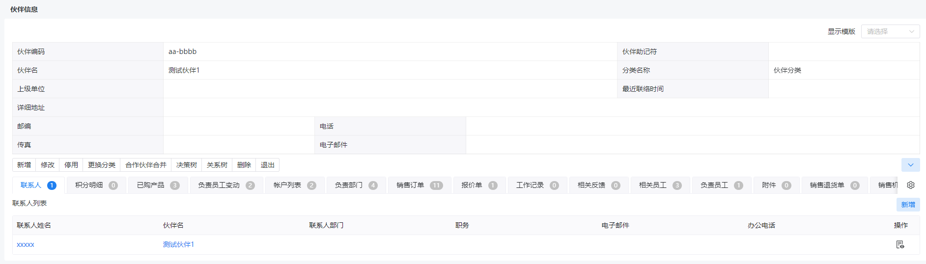This screenshot has height=264, width=926.
Task: Switch to the 相关员工 tab
Action: click(x=660, y=185)
